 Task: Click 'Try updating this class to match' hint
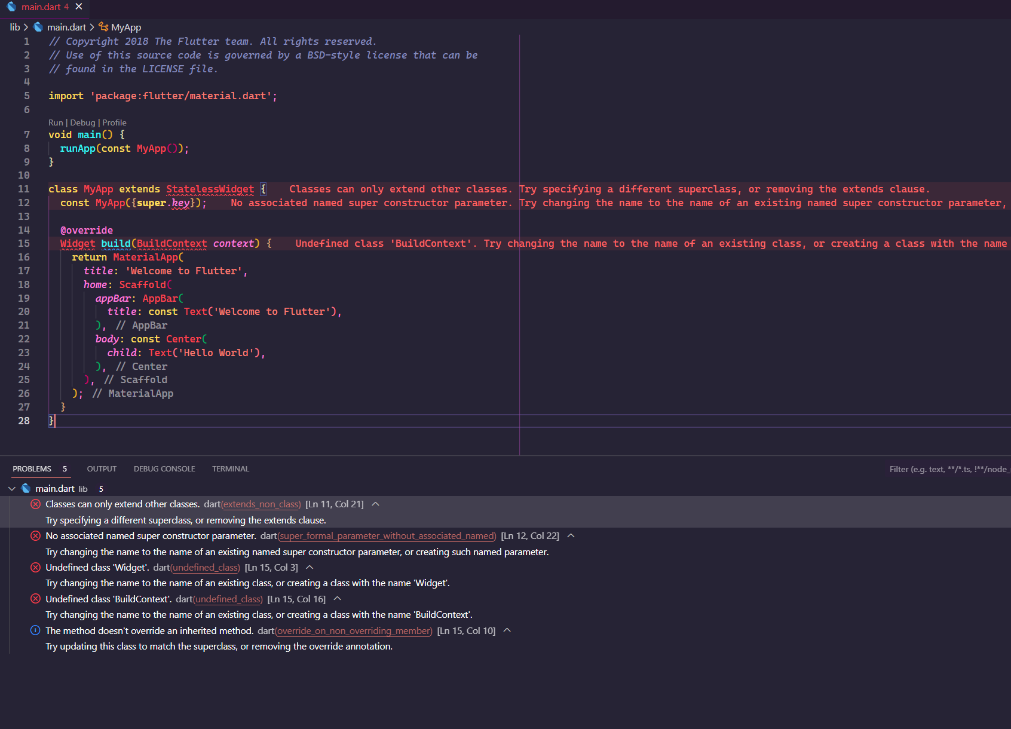pos(219,647)
